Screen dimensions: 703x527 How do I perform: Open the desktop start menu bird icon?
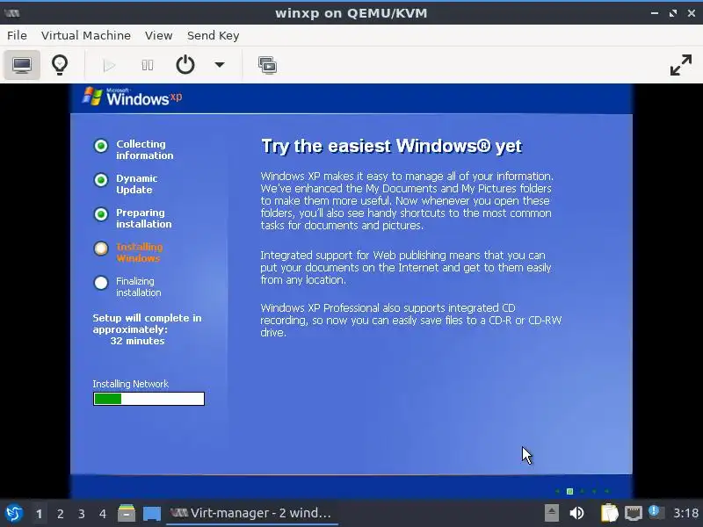pyautogui.click(x=14, y=513)
